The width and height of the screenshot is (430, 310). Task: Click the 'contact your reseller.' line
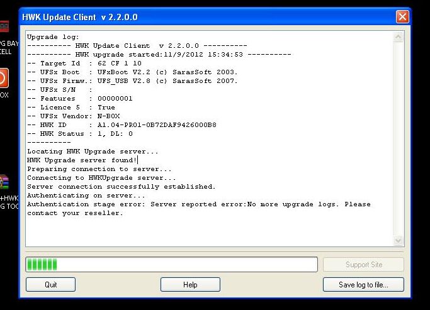(75, 213)
